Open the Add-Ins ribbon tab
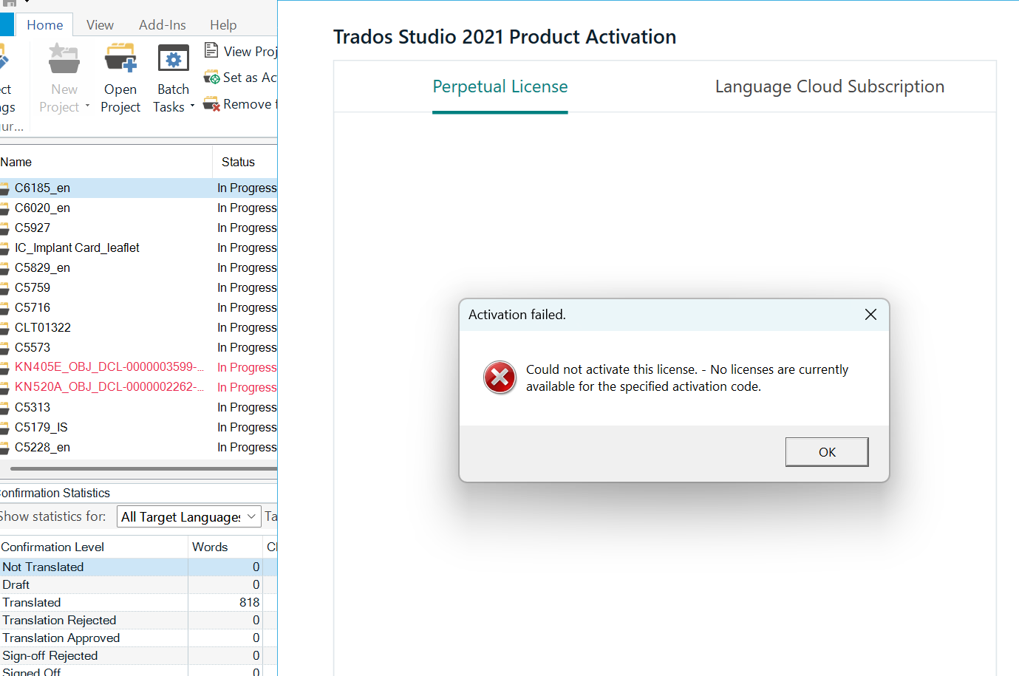Screen dimensions: 1019x676 [162, 24]
